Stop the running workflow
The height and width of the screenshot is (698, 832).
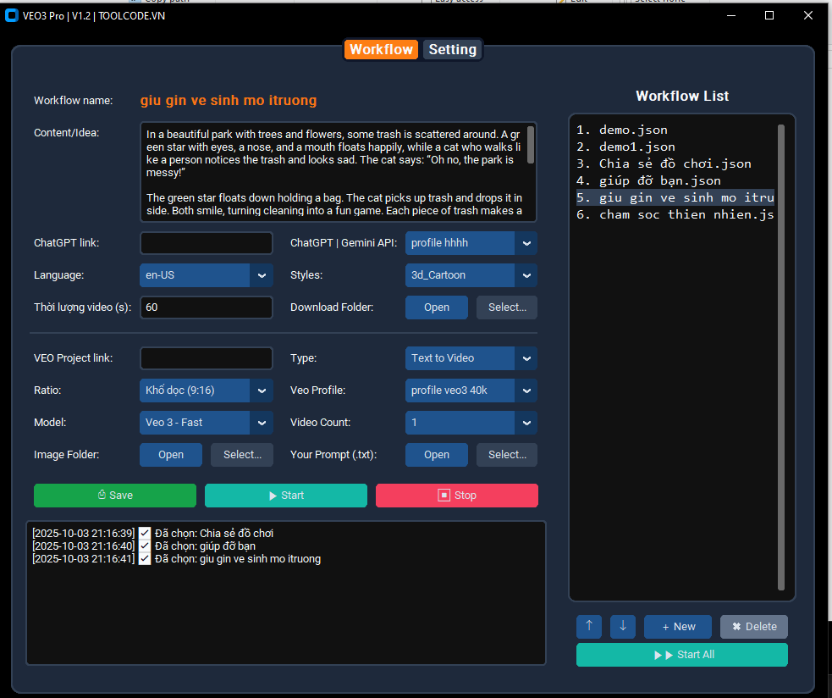[457, 495]
